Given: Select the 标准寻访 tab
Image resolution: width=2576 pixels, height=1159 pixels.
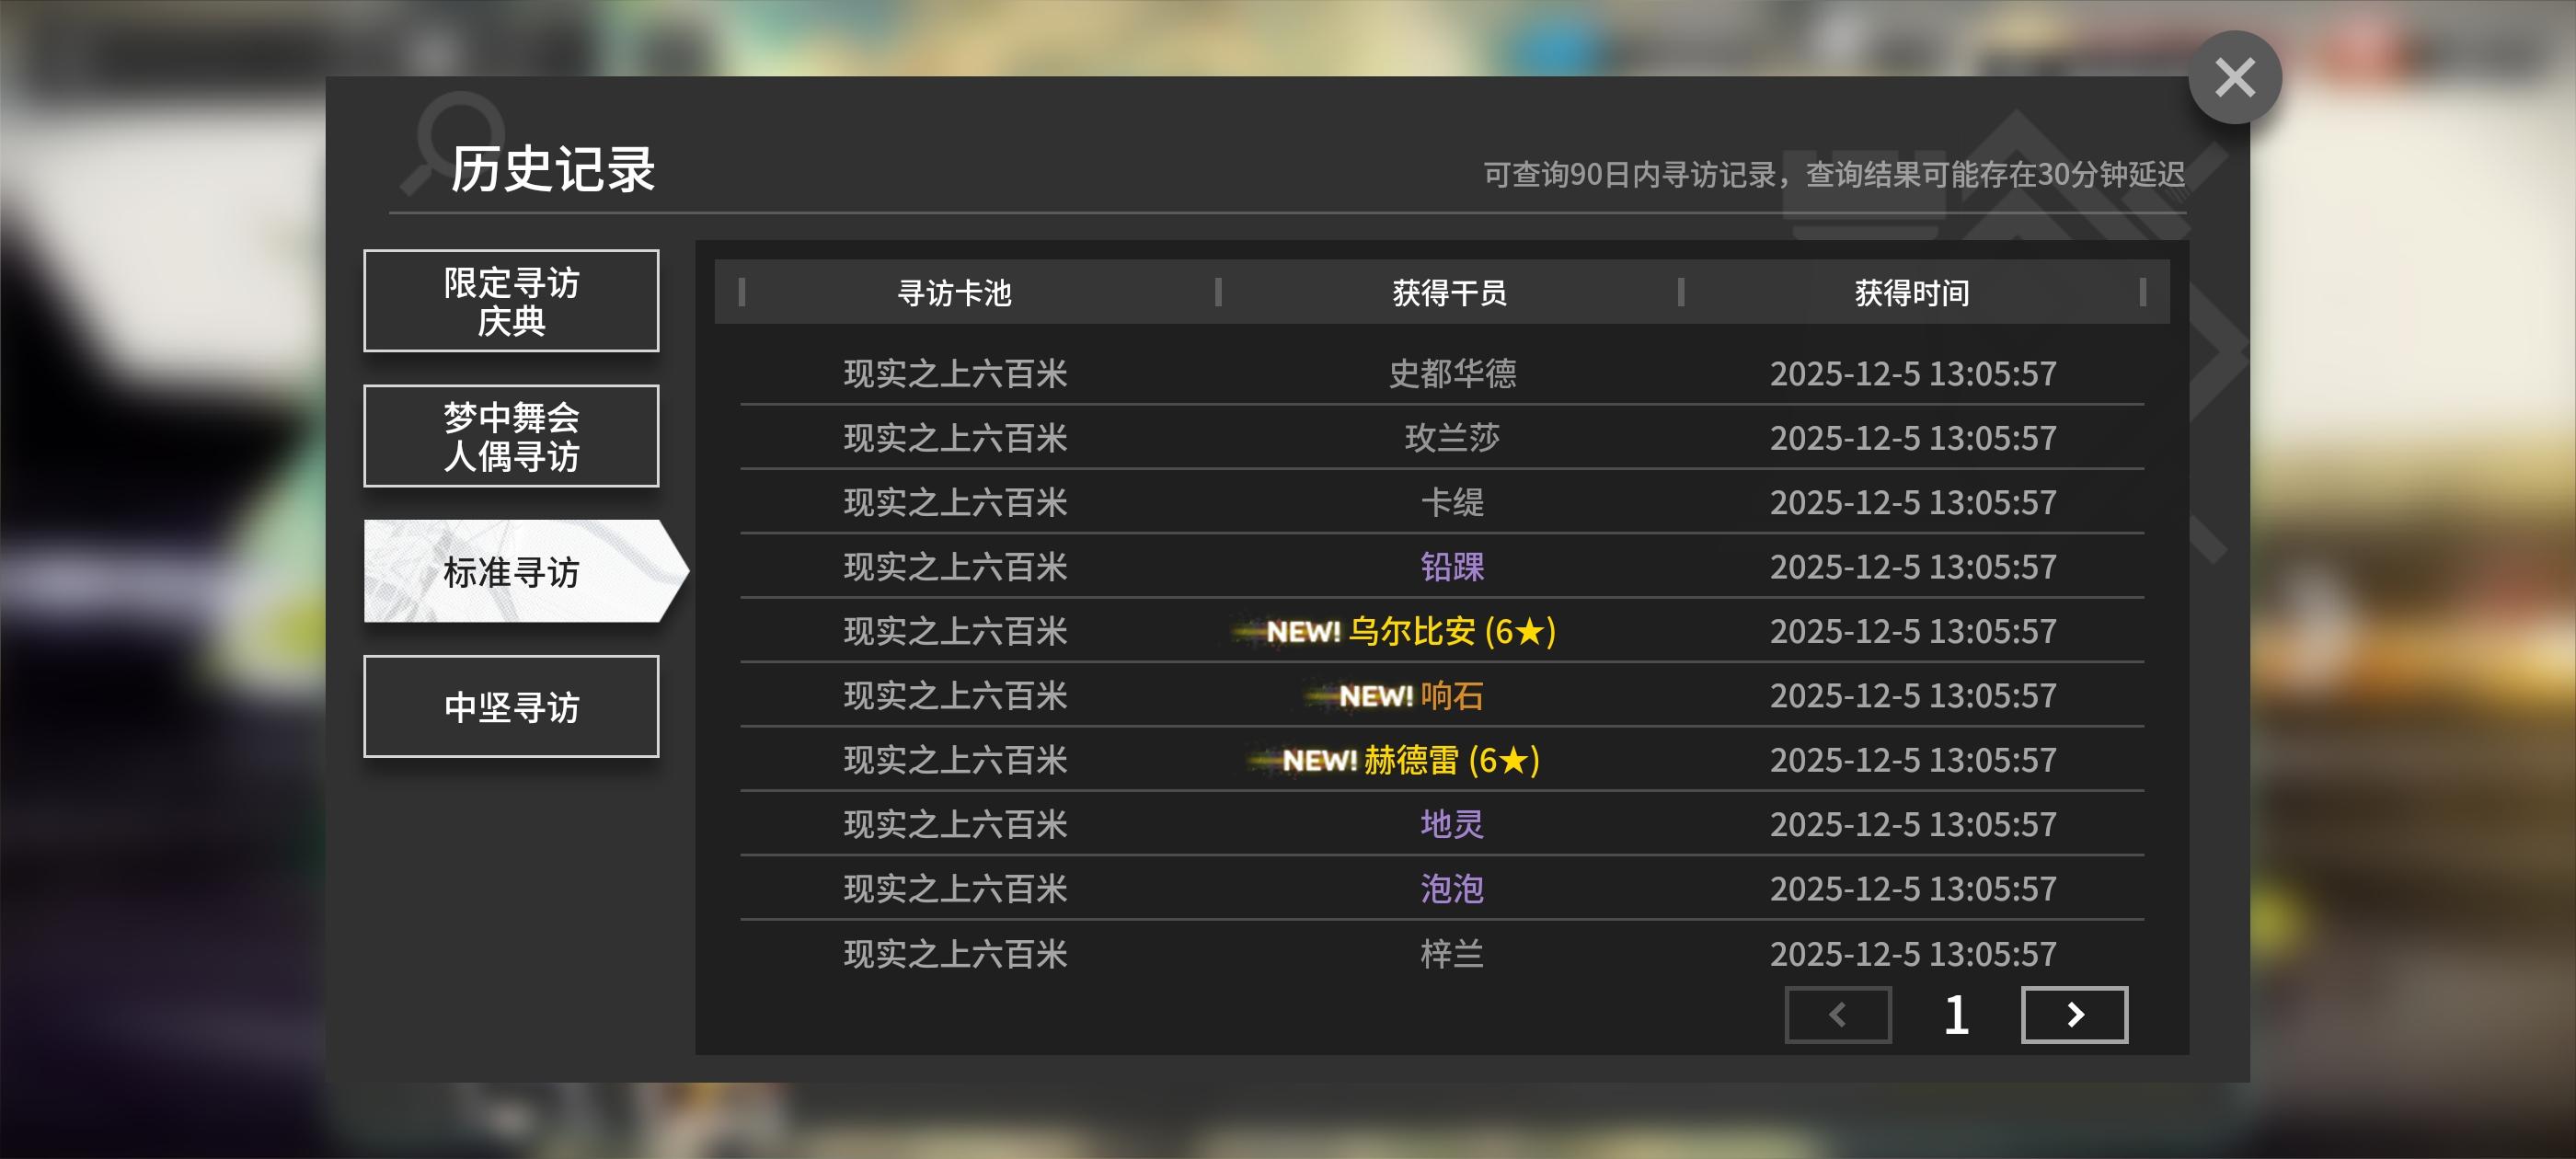Looking at the screenshot, I should point(511,572).
